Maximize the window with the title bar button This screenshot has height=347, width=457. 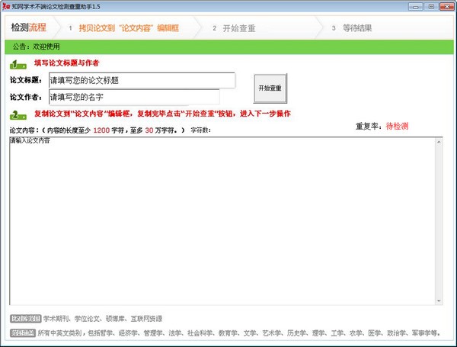click(x=430, y=6)
